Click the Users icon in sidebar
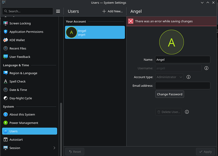Image resolution: width=218 pixels, height=156 pixels. 5,131
